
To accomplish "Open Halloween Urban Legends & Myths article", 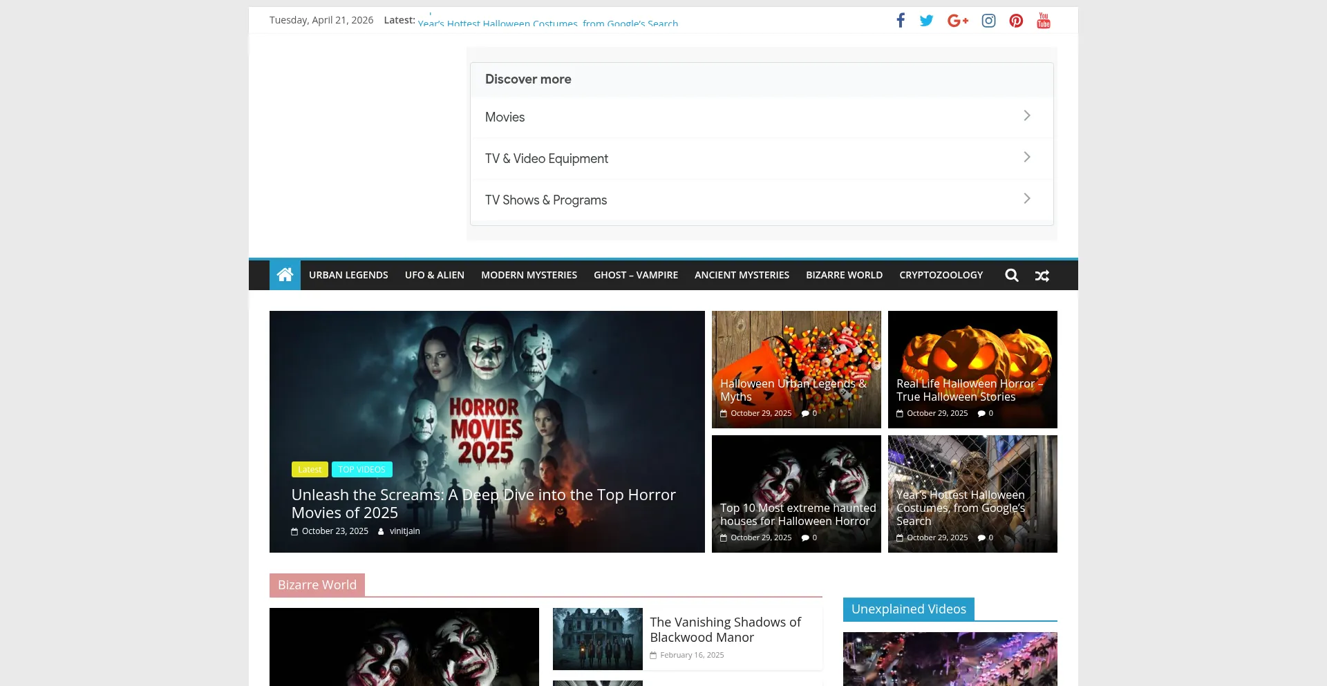I will point(793,390).
